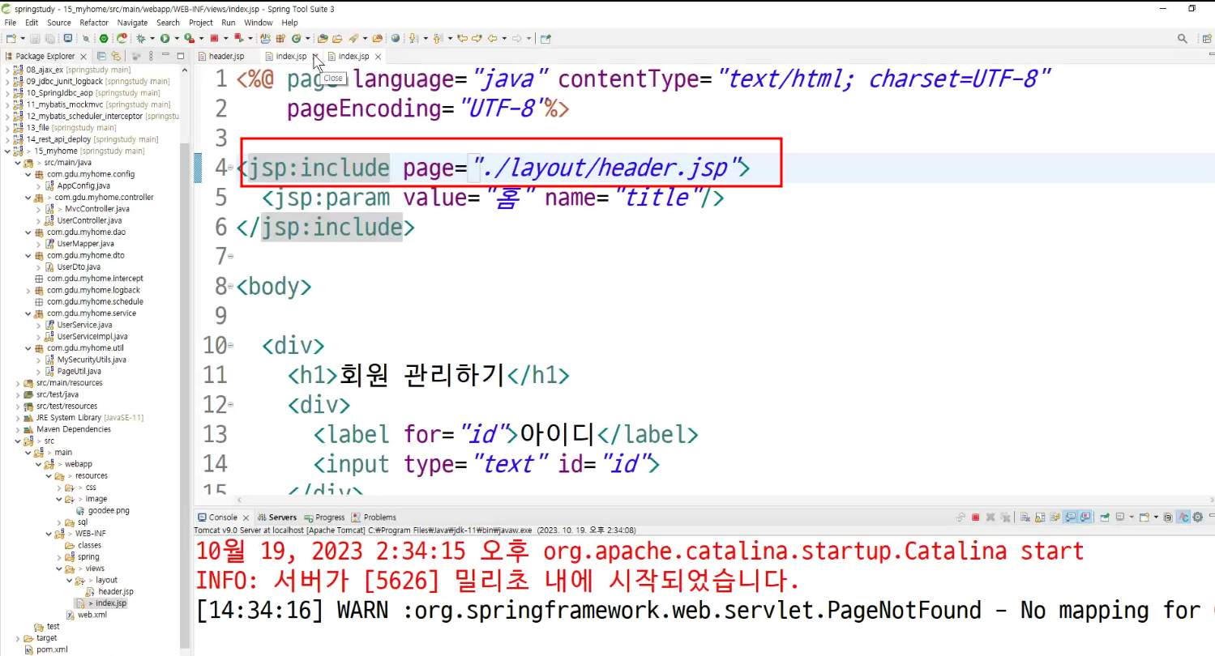Viewport: 1215px width, 656px height.
Task: Click Back navigation arrow in toolbar
Action: point(492,38)
